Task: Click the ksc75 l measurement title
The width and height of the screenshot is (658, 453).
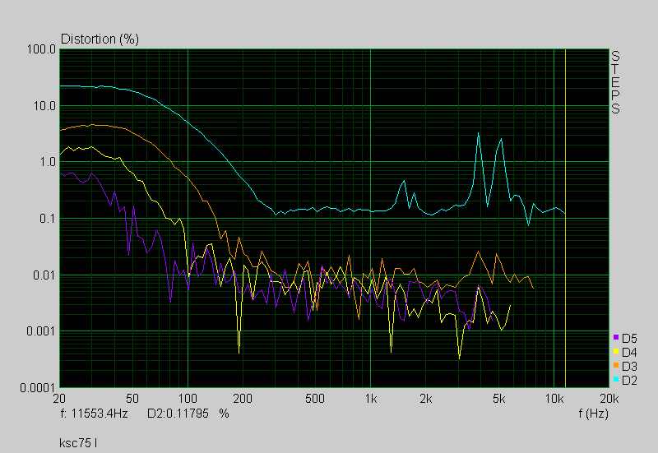Action: click(78, 443)
